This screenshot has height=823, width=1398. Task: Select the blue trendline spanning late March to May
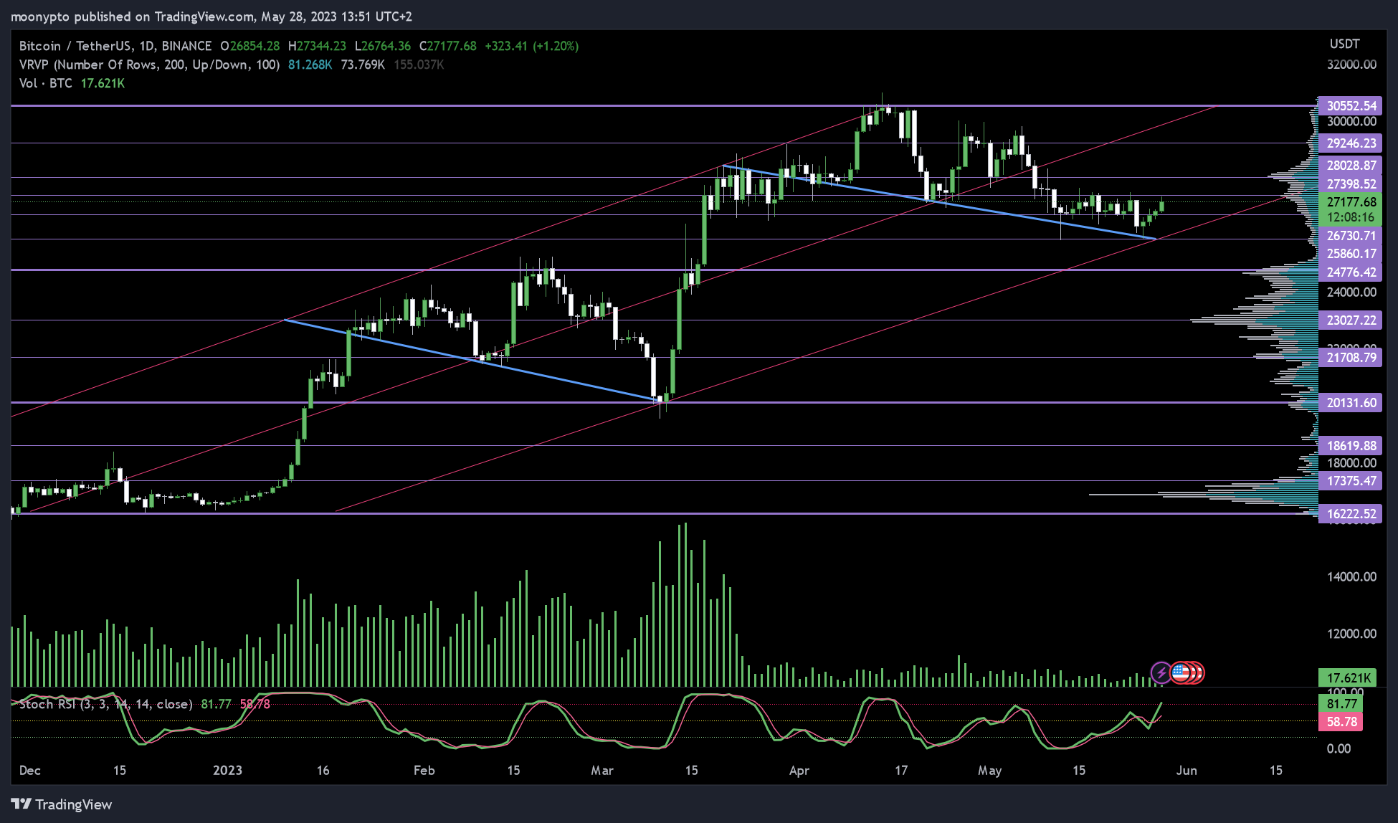[x=939, y=202]
